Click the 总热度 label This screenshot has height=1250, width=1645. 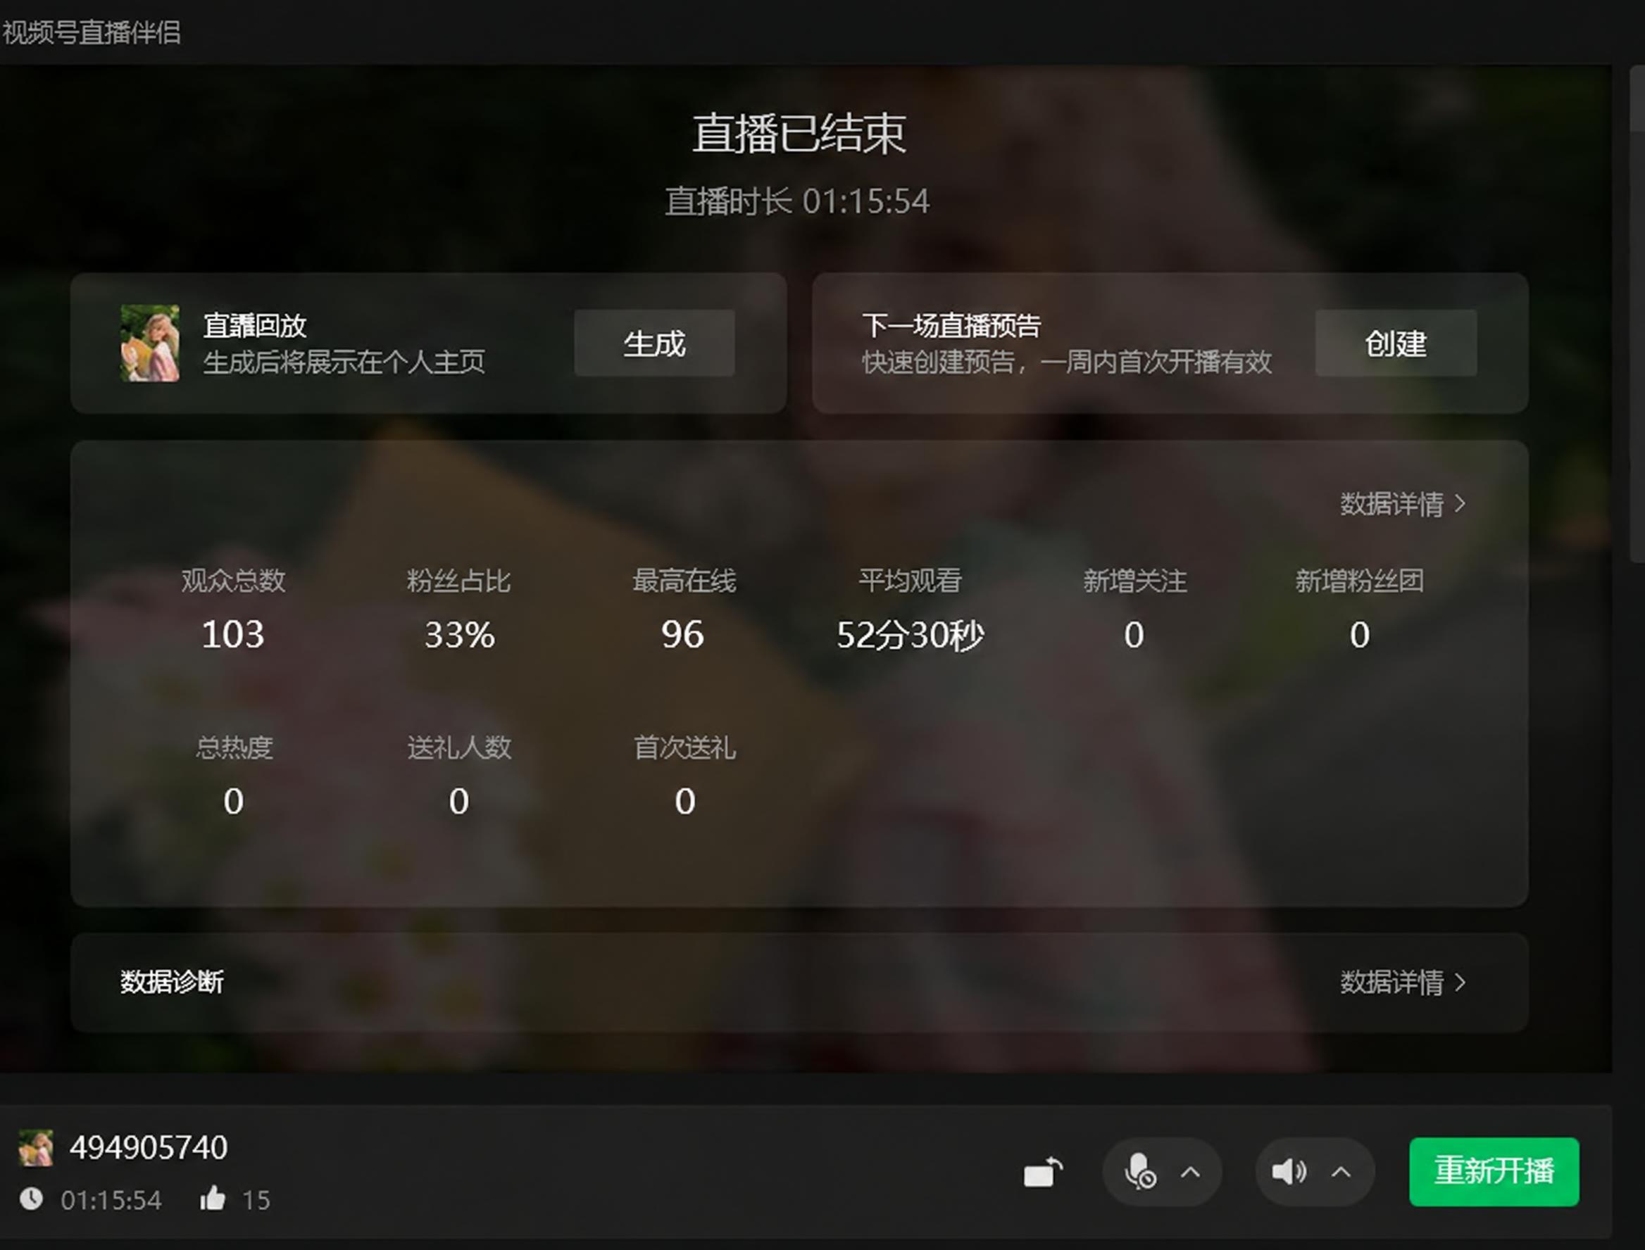pos(234,747)
